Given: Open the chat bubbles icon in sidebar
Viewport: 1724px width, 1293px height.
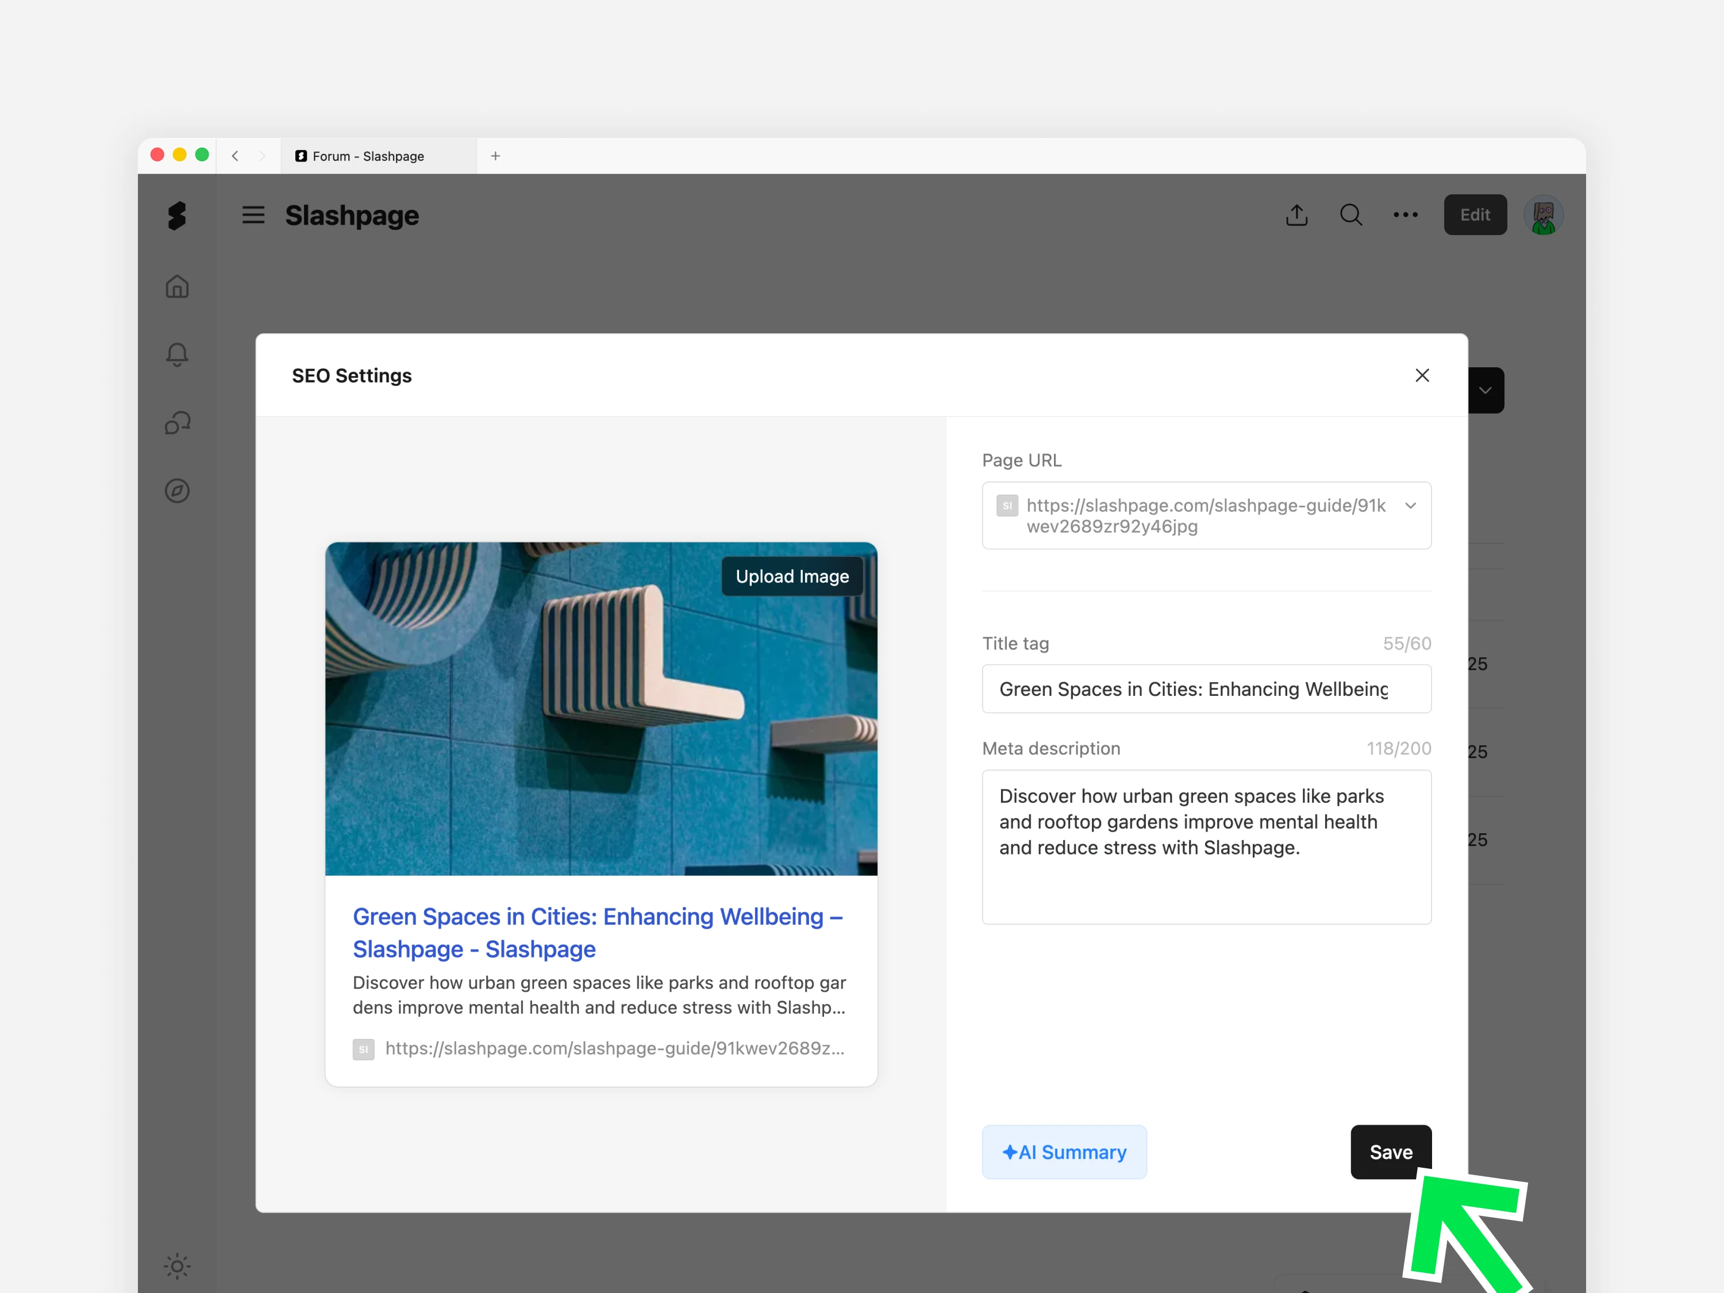Looking at the screenshot, I should (177, 423).
